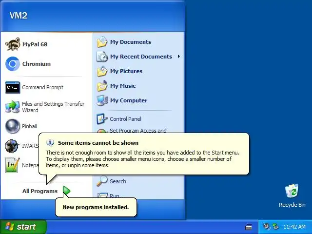Click the Search magnifier icon
This screenshot has height=234, width=312.
tap(102, 181)
